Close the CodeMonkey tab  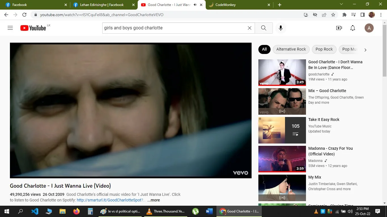pyautogui.click(x=269, y=5)
